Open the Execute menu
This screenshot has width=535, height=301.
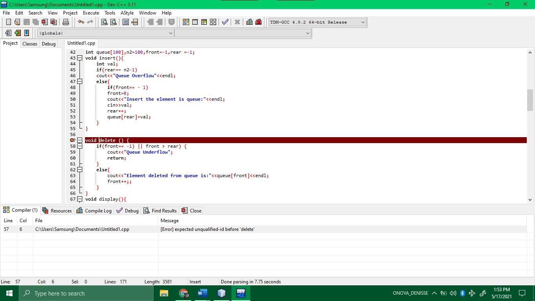91,13
